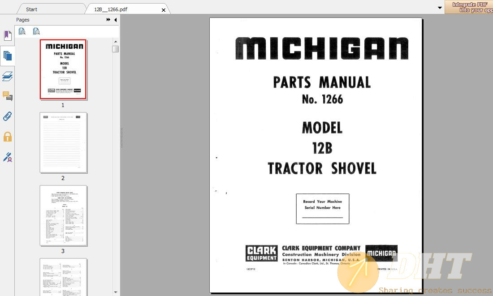Open the Digital Signatures panel icon

click(x=8, y=157)
